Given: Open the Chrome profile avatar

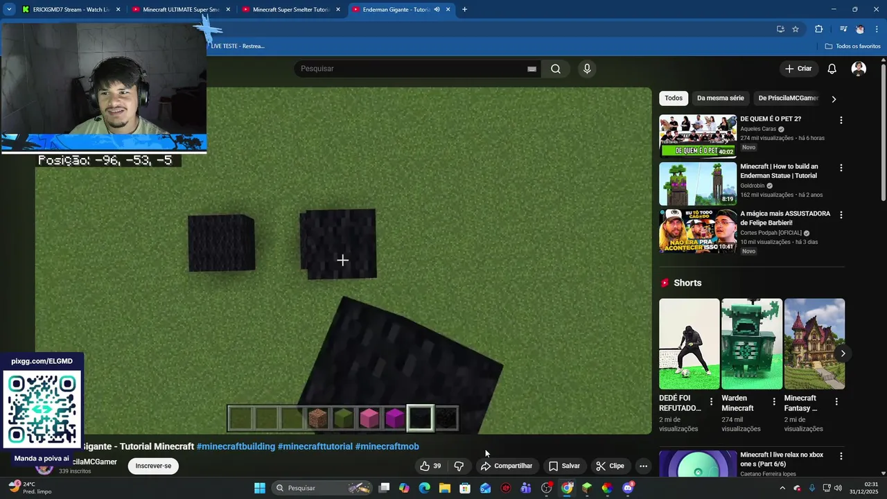Looking at the screenshot, I should (860, 29).
